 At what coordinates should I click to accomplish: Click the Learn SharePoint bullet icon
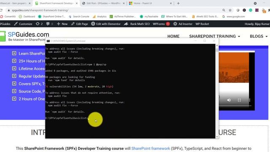[14, 53]
